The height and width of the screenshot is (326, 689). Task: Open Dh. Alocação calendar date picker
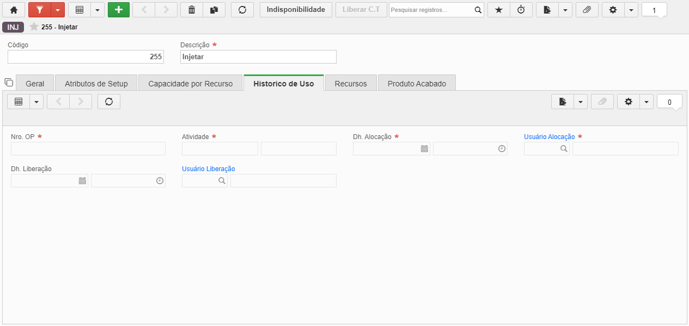click(424, 149)
